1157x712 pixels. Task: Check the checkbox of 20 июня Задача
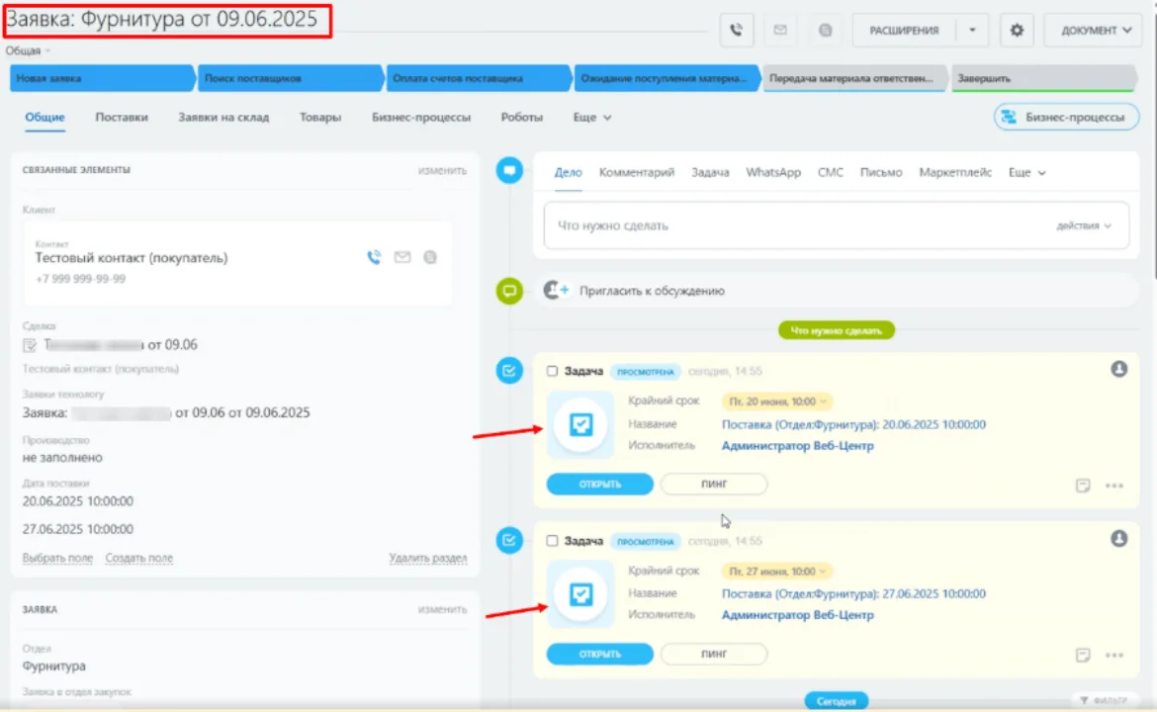click(x=552, y=371)
